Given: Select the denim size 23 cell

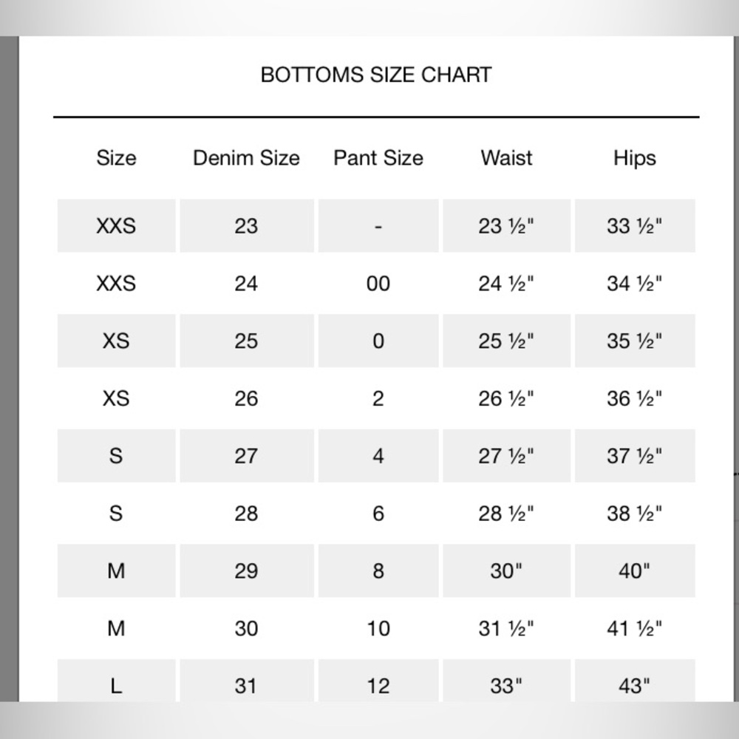Looking at the screenshot, I should [x=247, y=225].
